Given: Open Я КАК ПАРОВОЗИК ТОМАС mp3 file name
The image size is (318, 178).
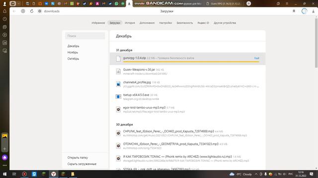Looking at the screenshot, I should pyautogui.click(x=177, y=157).
